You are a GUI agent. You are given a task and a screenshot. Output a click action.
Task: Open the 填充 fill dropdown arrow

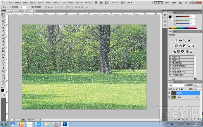pos(201,89)
